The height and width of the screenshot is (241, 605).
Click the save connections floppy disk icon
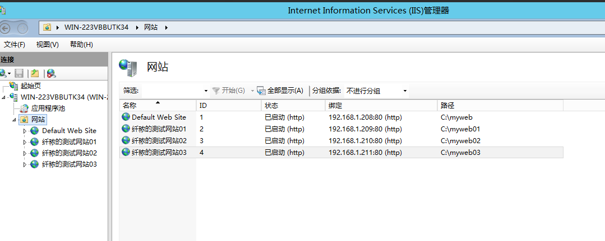click(19, 73)
